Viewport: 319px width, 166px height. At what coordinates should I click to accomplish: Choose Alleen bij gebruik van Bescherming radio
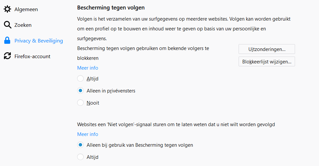80,145
